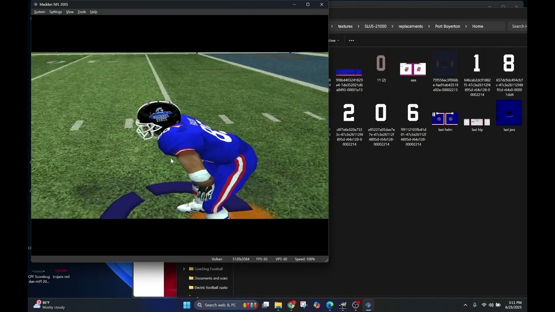Switch to the PCSX2 emulator taskbar icon
The height and width of the screenshot is (312, 555).
coord(369,305)
